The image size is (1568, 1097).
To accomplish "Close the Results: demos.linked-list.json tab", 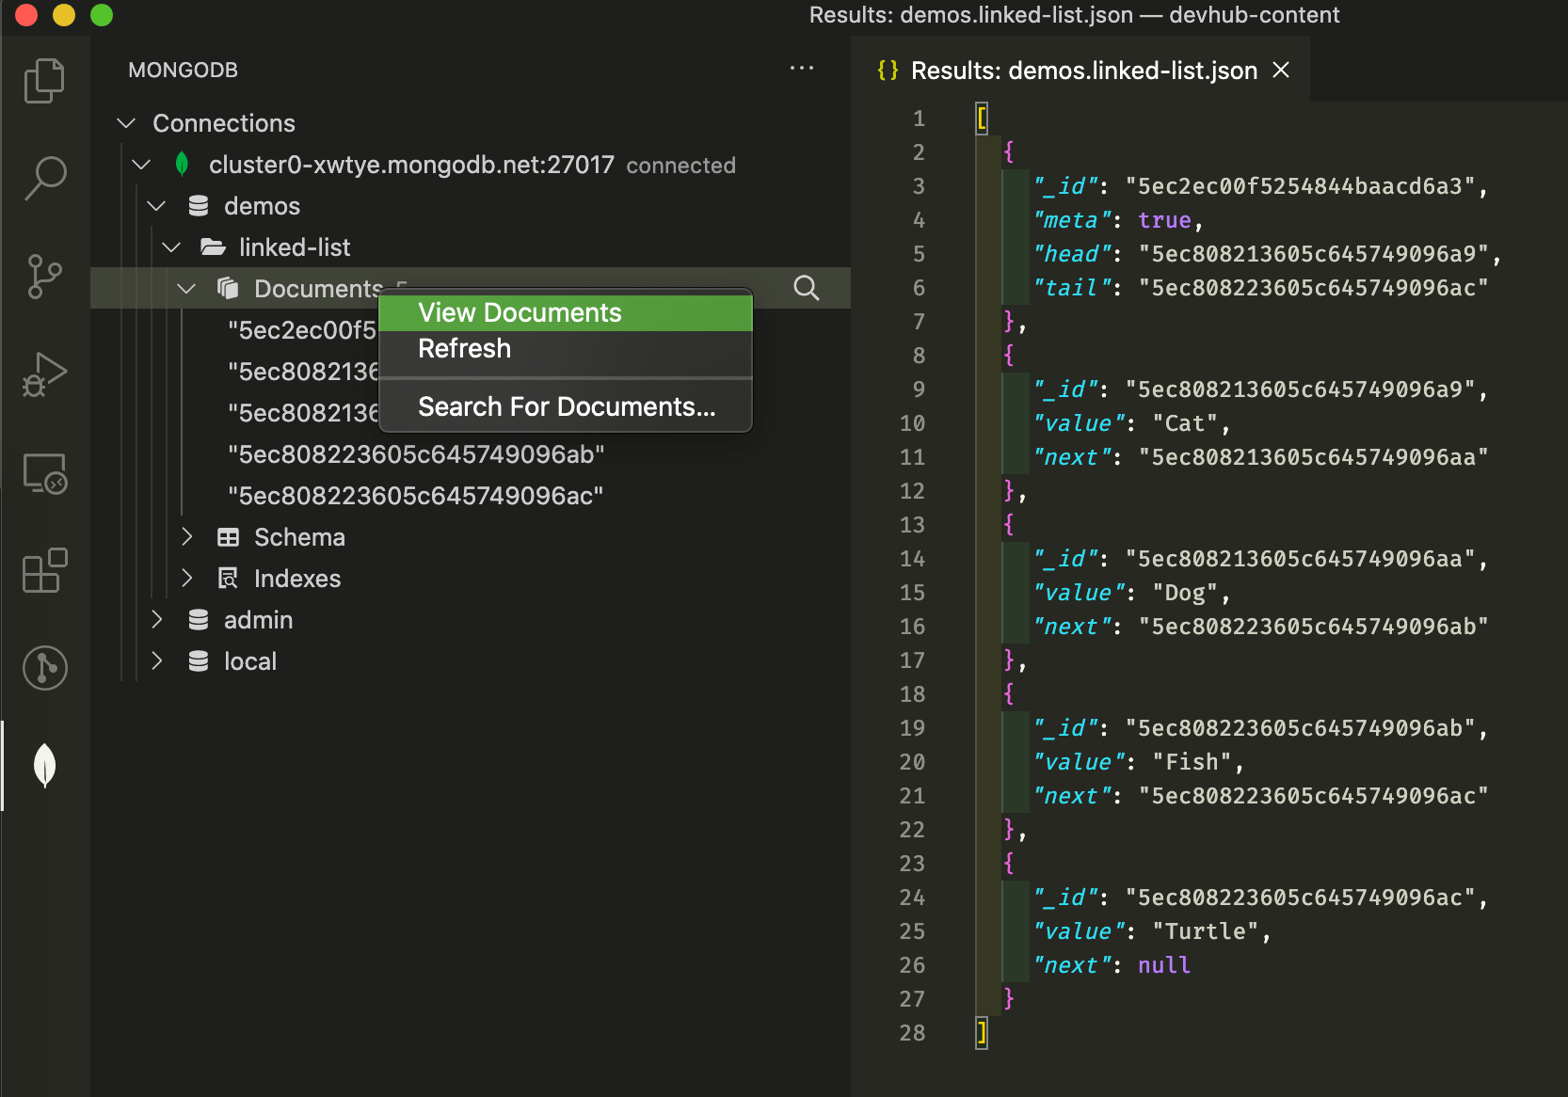I will tap(1280, 70).
